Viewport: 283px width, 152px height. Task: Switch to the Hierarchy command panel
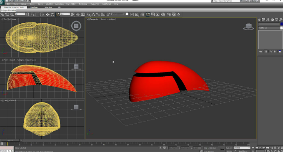click(268, 20)
